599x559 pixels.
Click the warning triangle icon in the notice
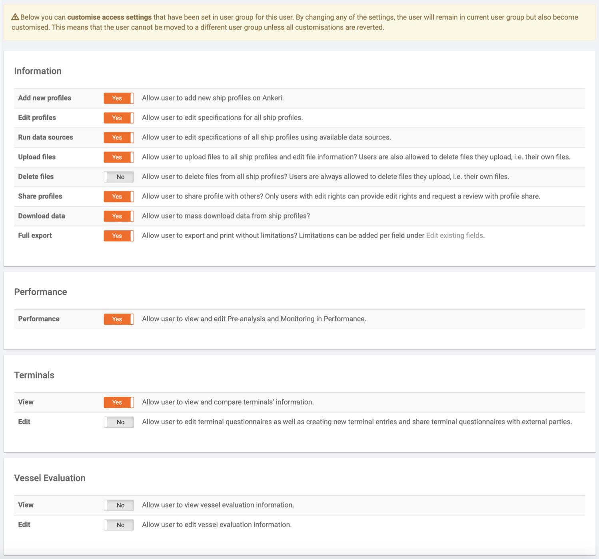point(15,17)
